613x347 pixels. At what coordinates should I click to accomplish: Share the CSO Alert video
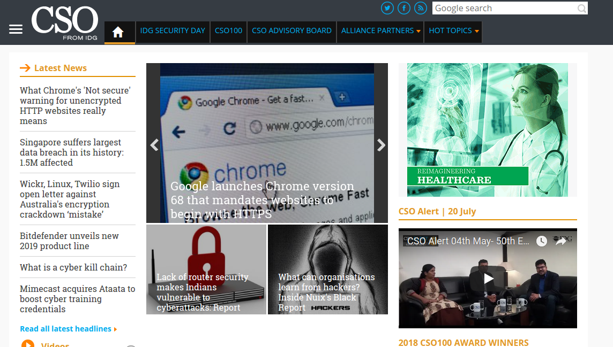[561, 241]
